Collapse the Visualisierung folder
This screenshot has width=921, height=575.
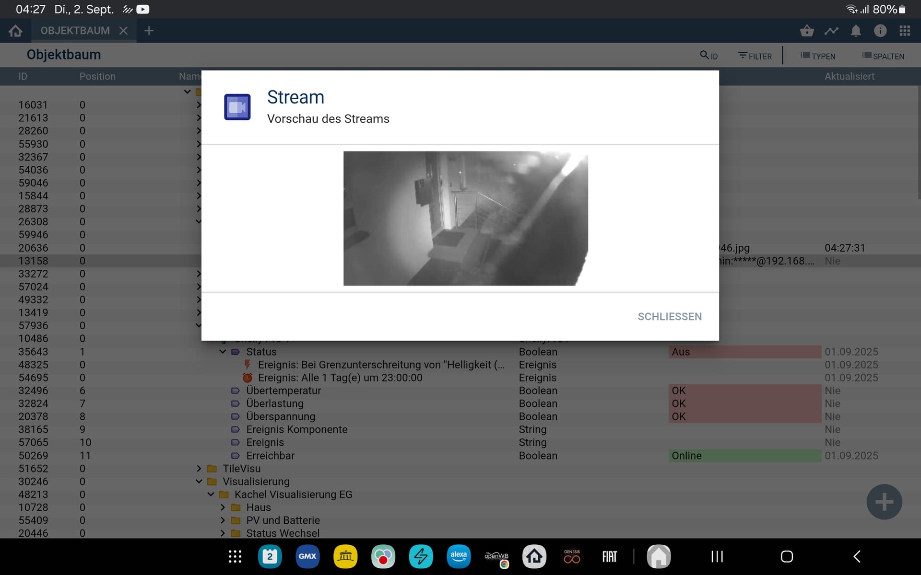click(x=199, y=482)
